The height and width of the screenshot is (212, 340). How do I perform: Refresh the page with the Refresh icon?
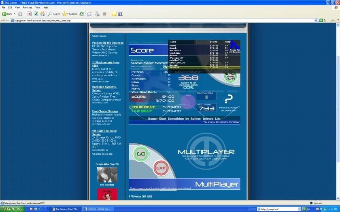(x=36, y=14)
